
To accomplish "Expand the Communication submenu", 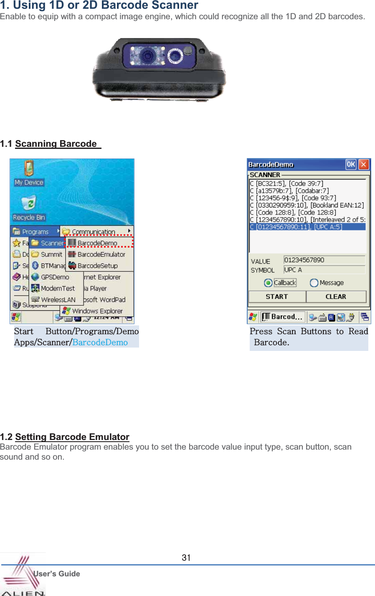I will (92, 232).
